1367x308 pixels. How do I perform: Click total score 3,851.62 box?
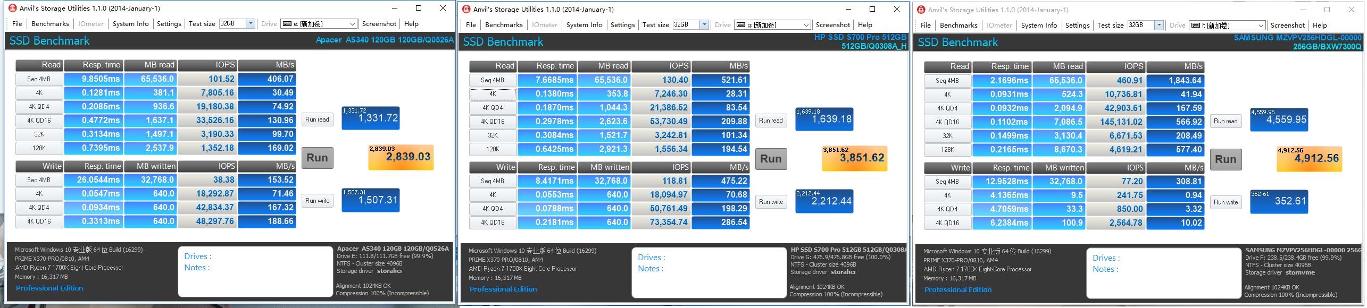click(855, 158)
